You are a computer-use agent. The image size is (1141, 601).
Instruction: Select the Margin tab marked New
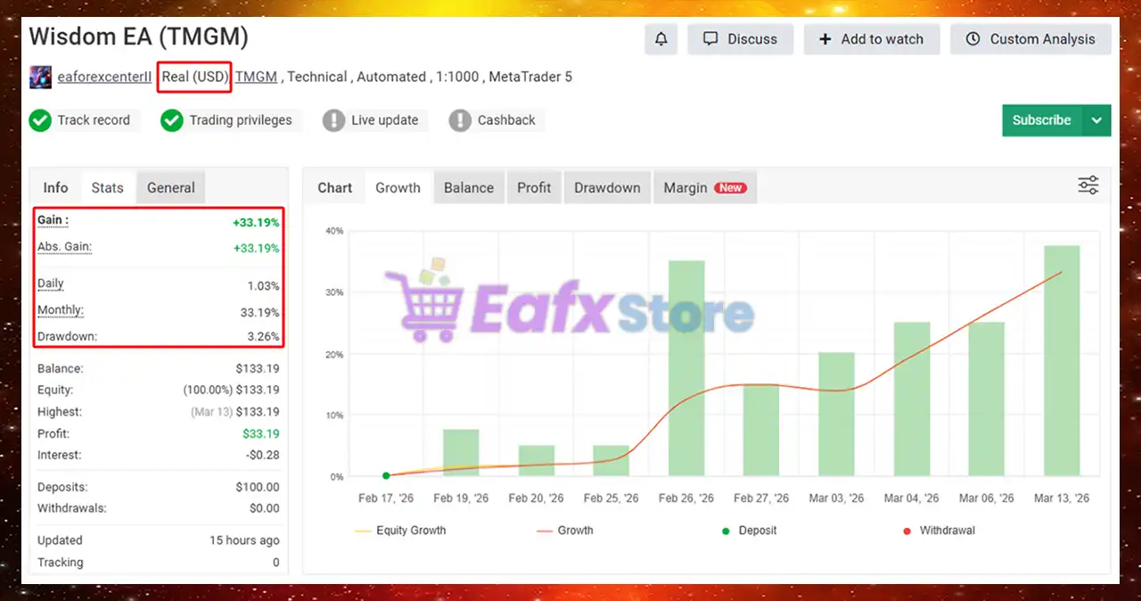coord(703,188)
